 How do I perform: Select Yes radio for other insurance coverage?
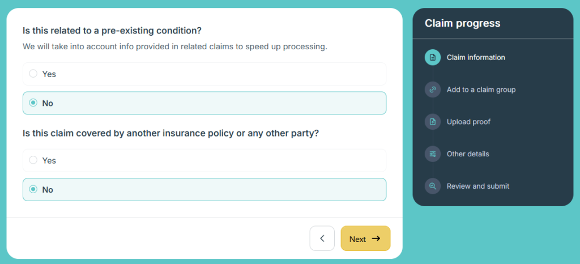point(33,160)
